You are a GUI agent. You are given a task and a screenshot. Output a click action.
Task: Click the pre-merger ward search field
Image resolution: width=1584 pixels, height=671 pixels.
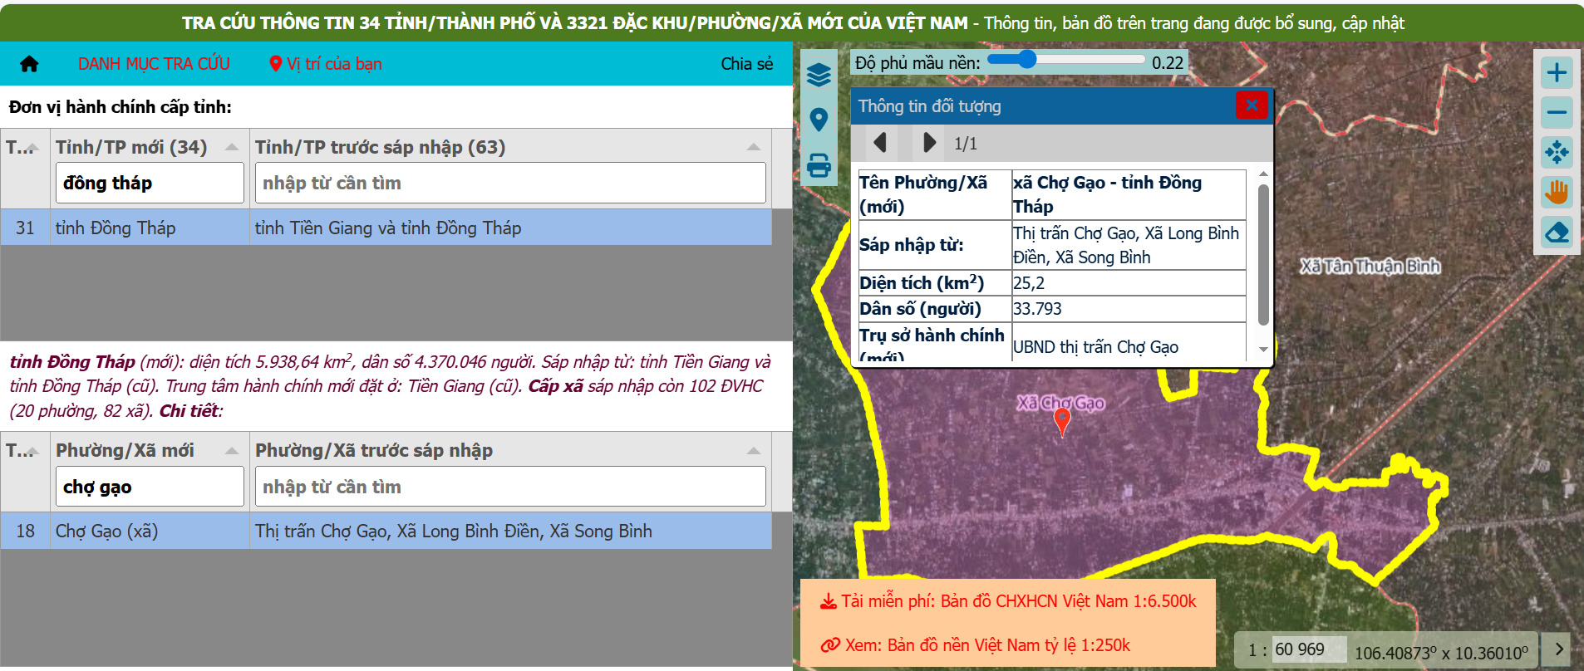510,487
